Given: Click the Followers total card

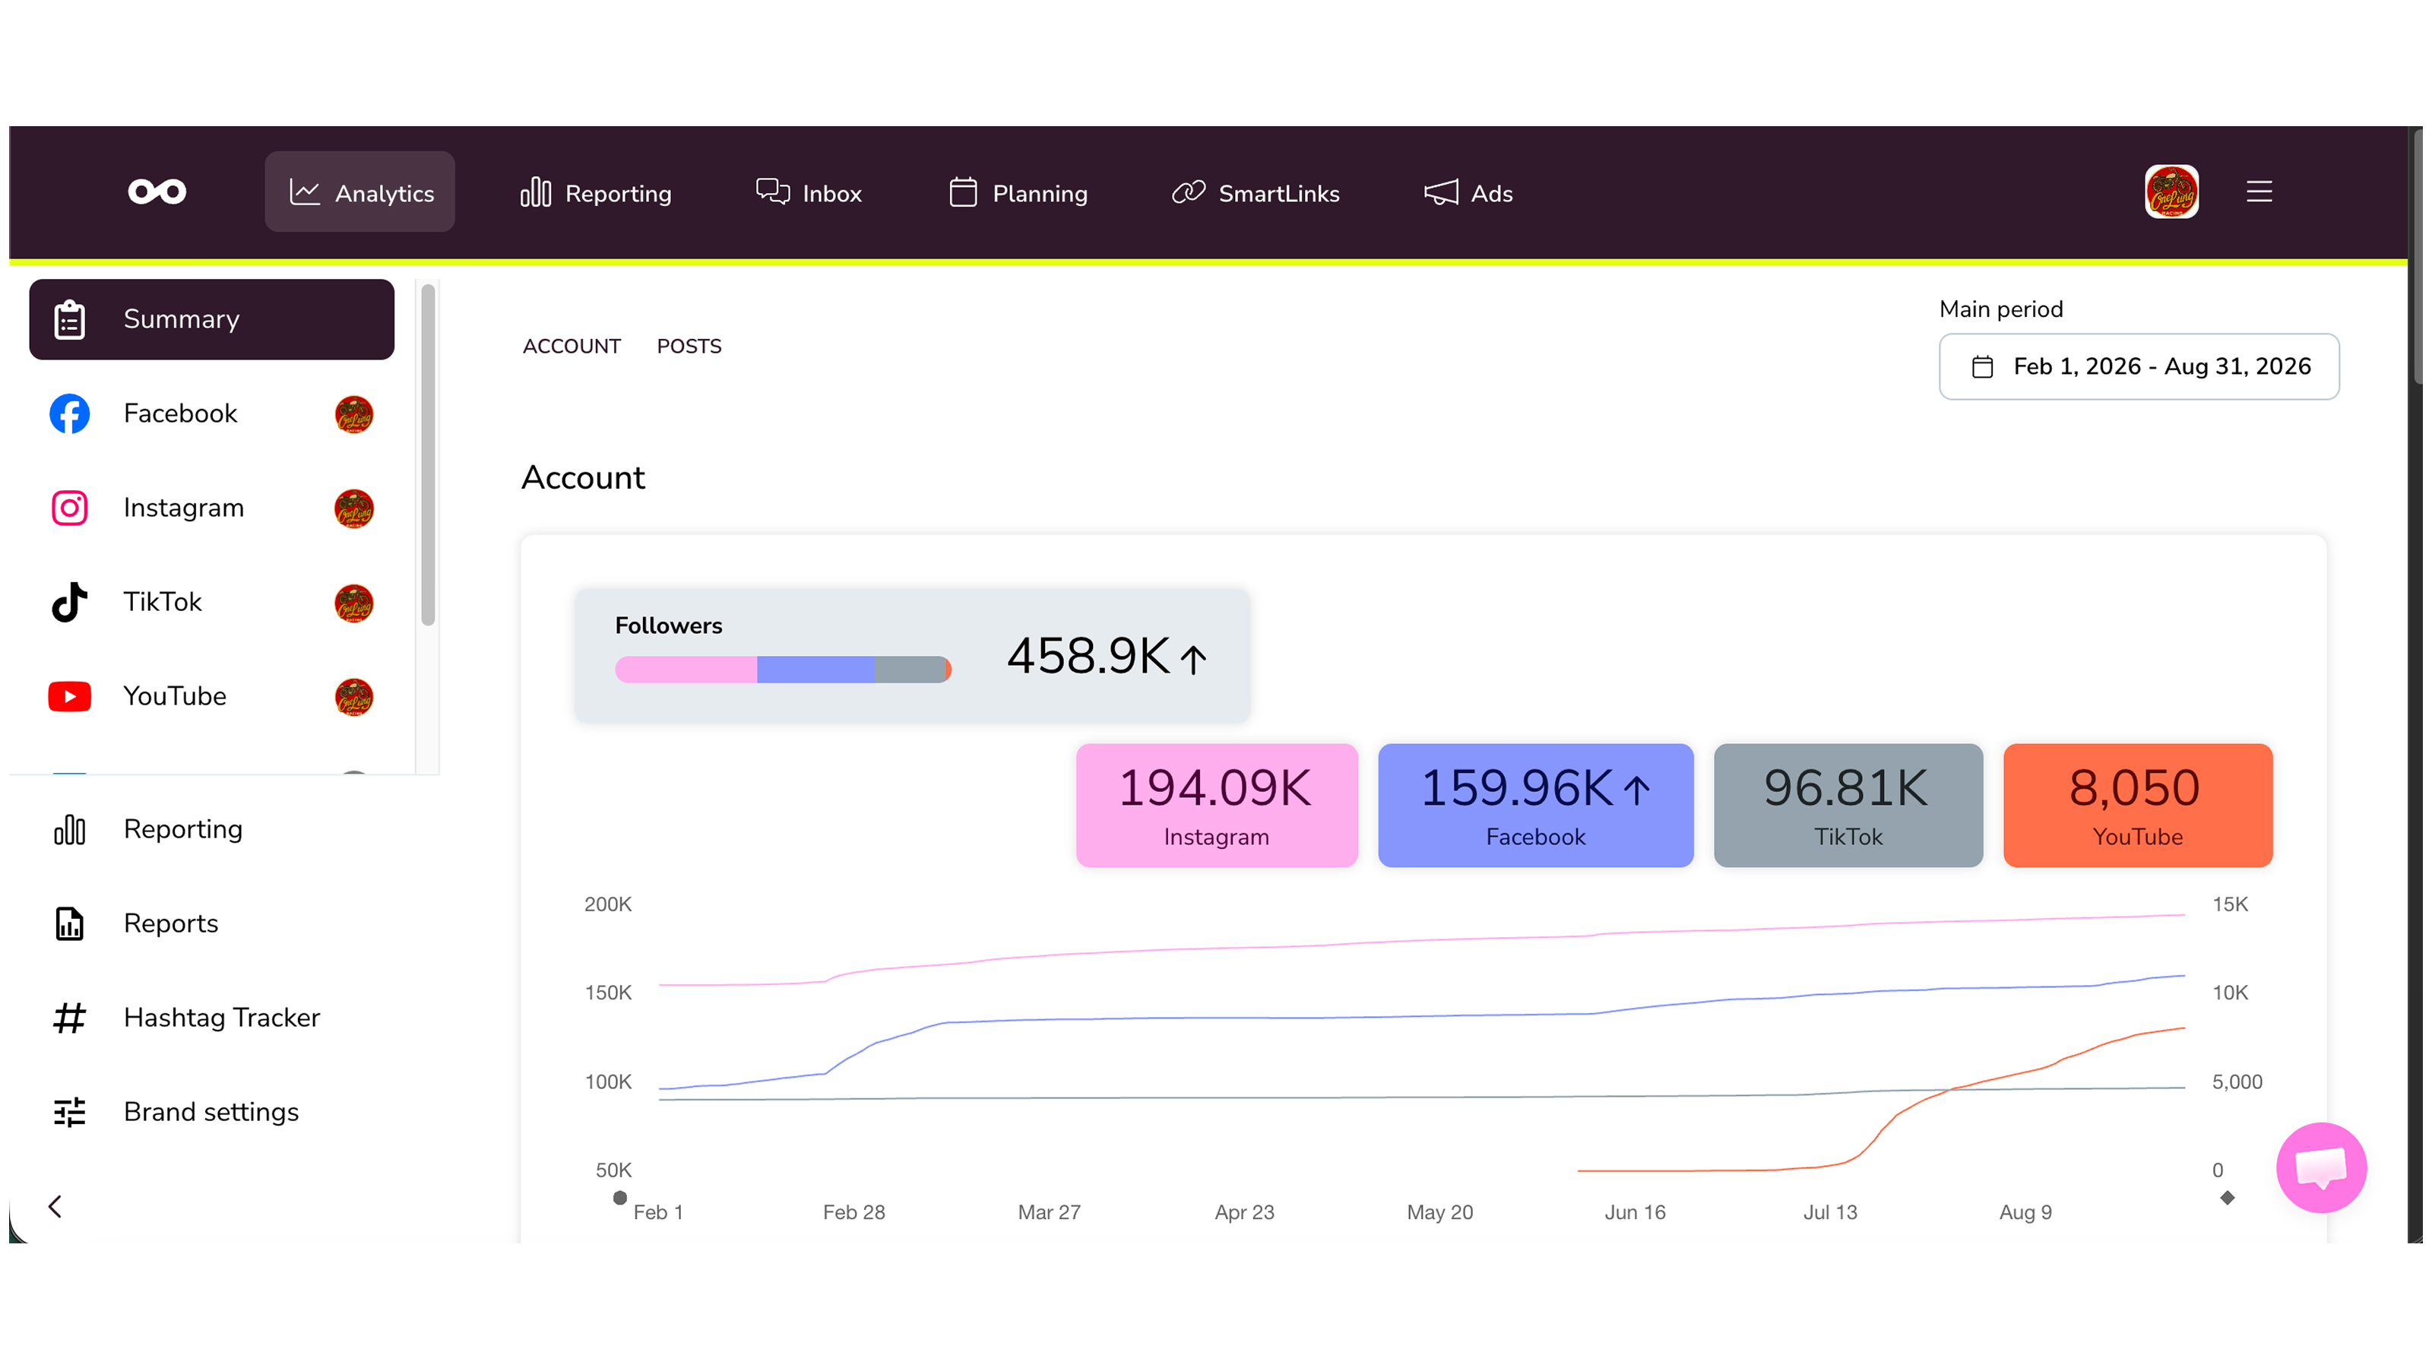Looking at the screenshot, I should point(912,656).
